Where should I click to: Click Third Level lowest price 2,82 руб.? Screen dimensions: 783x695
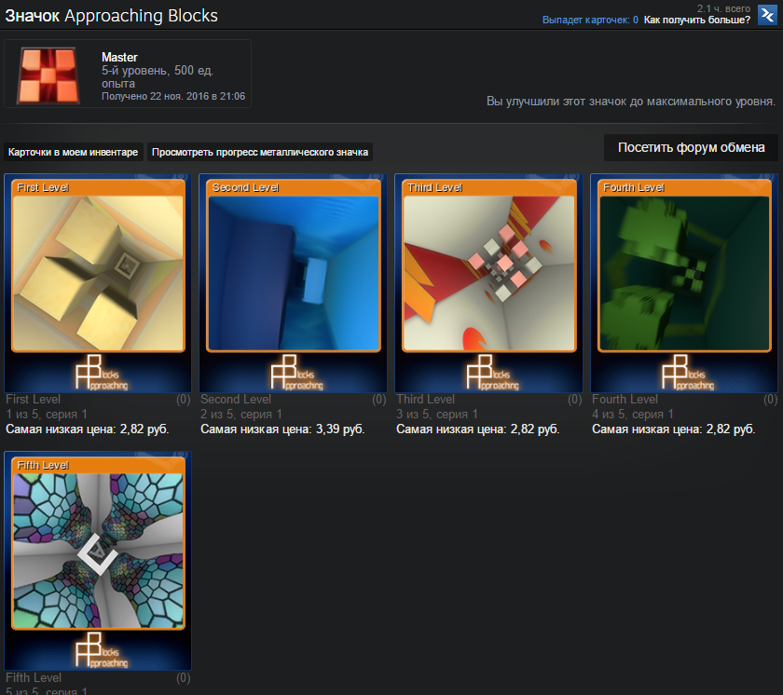point(478,429)
